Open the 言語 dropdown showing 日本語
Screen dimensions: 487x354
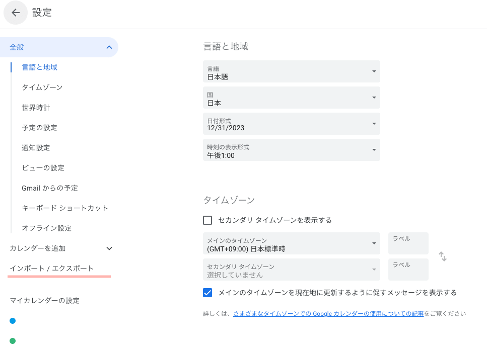click(291, 71)
